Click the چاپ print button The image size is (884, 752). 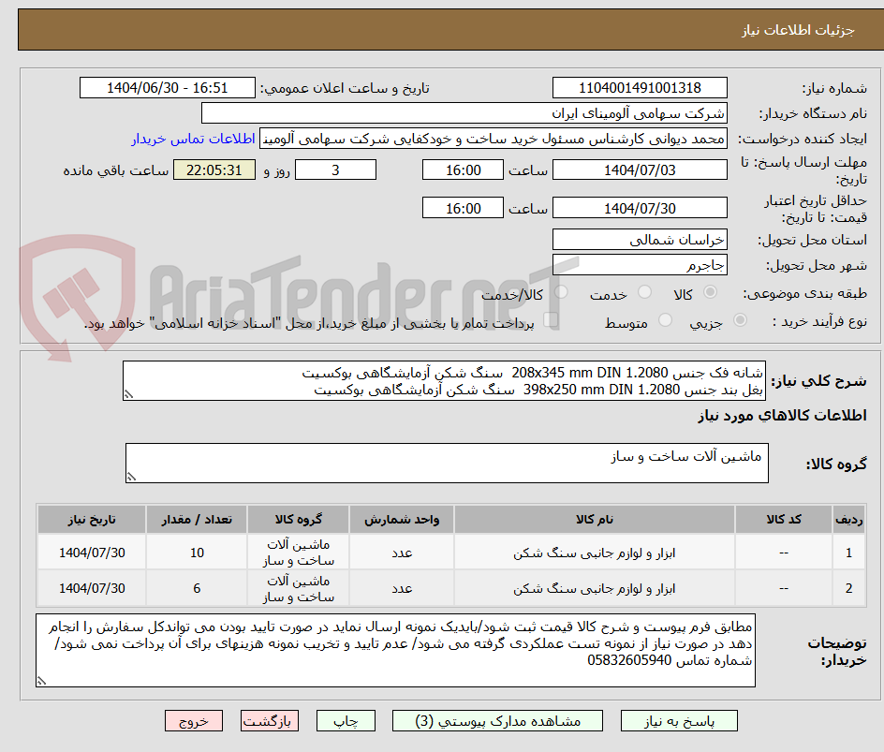coord(346,720)
